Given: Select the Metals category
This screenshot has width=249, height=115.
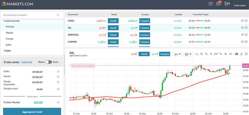Looking at the screenshot, I should point(9,33).
